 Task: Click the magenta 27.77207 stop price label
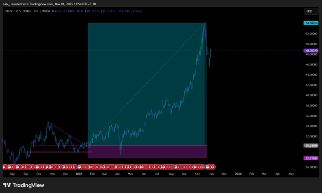tap(311, 159)
